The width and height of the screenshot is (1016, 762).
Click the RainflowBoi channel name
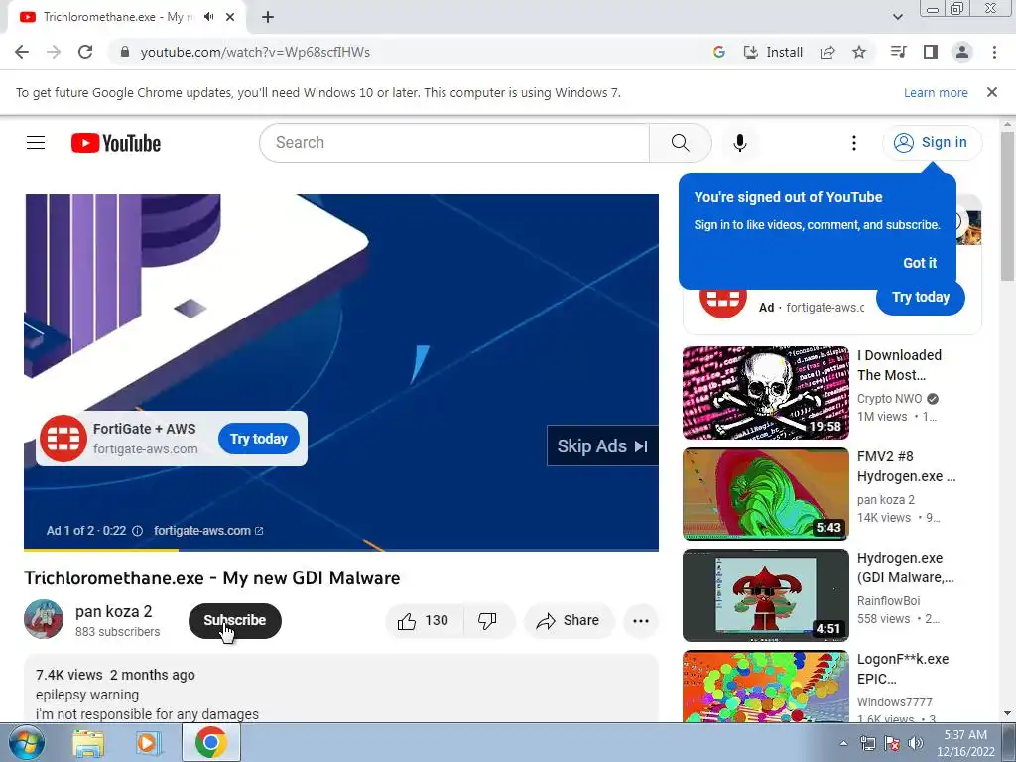point(888,600)
